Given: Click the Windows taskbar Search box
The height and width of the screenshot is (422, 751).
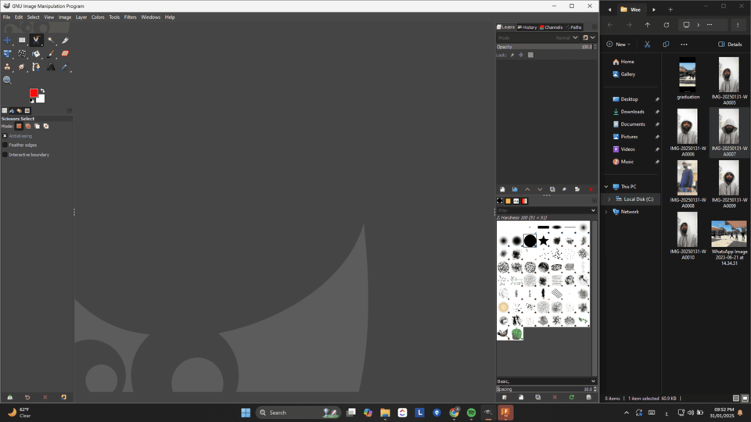Looking at the screenshot, I should (x=298, y=413).
